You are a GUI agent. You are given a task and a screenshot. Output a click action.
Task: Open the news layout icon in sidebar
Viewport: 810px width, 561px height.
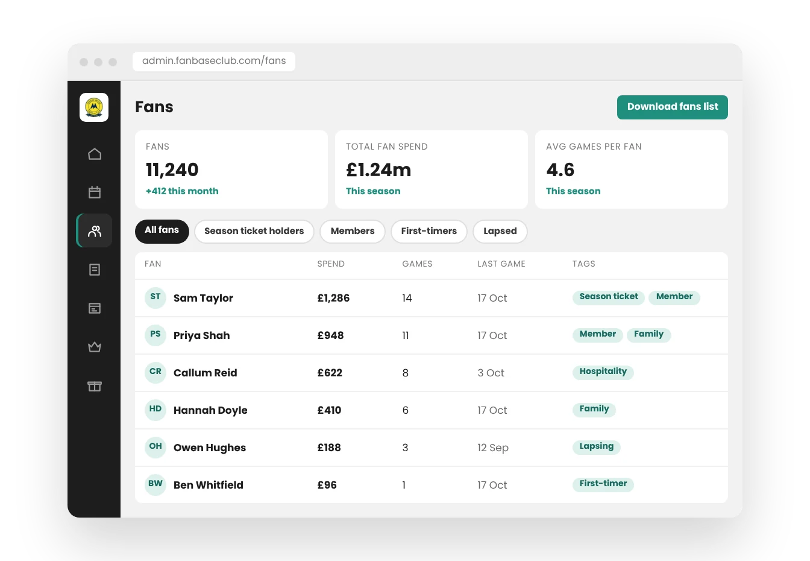pyautogui.click(x=95, y=308)
